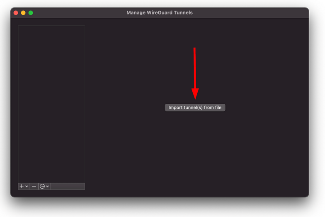Open the circled ellipsis more-actions icon

(42, 186)
